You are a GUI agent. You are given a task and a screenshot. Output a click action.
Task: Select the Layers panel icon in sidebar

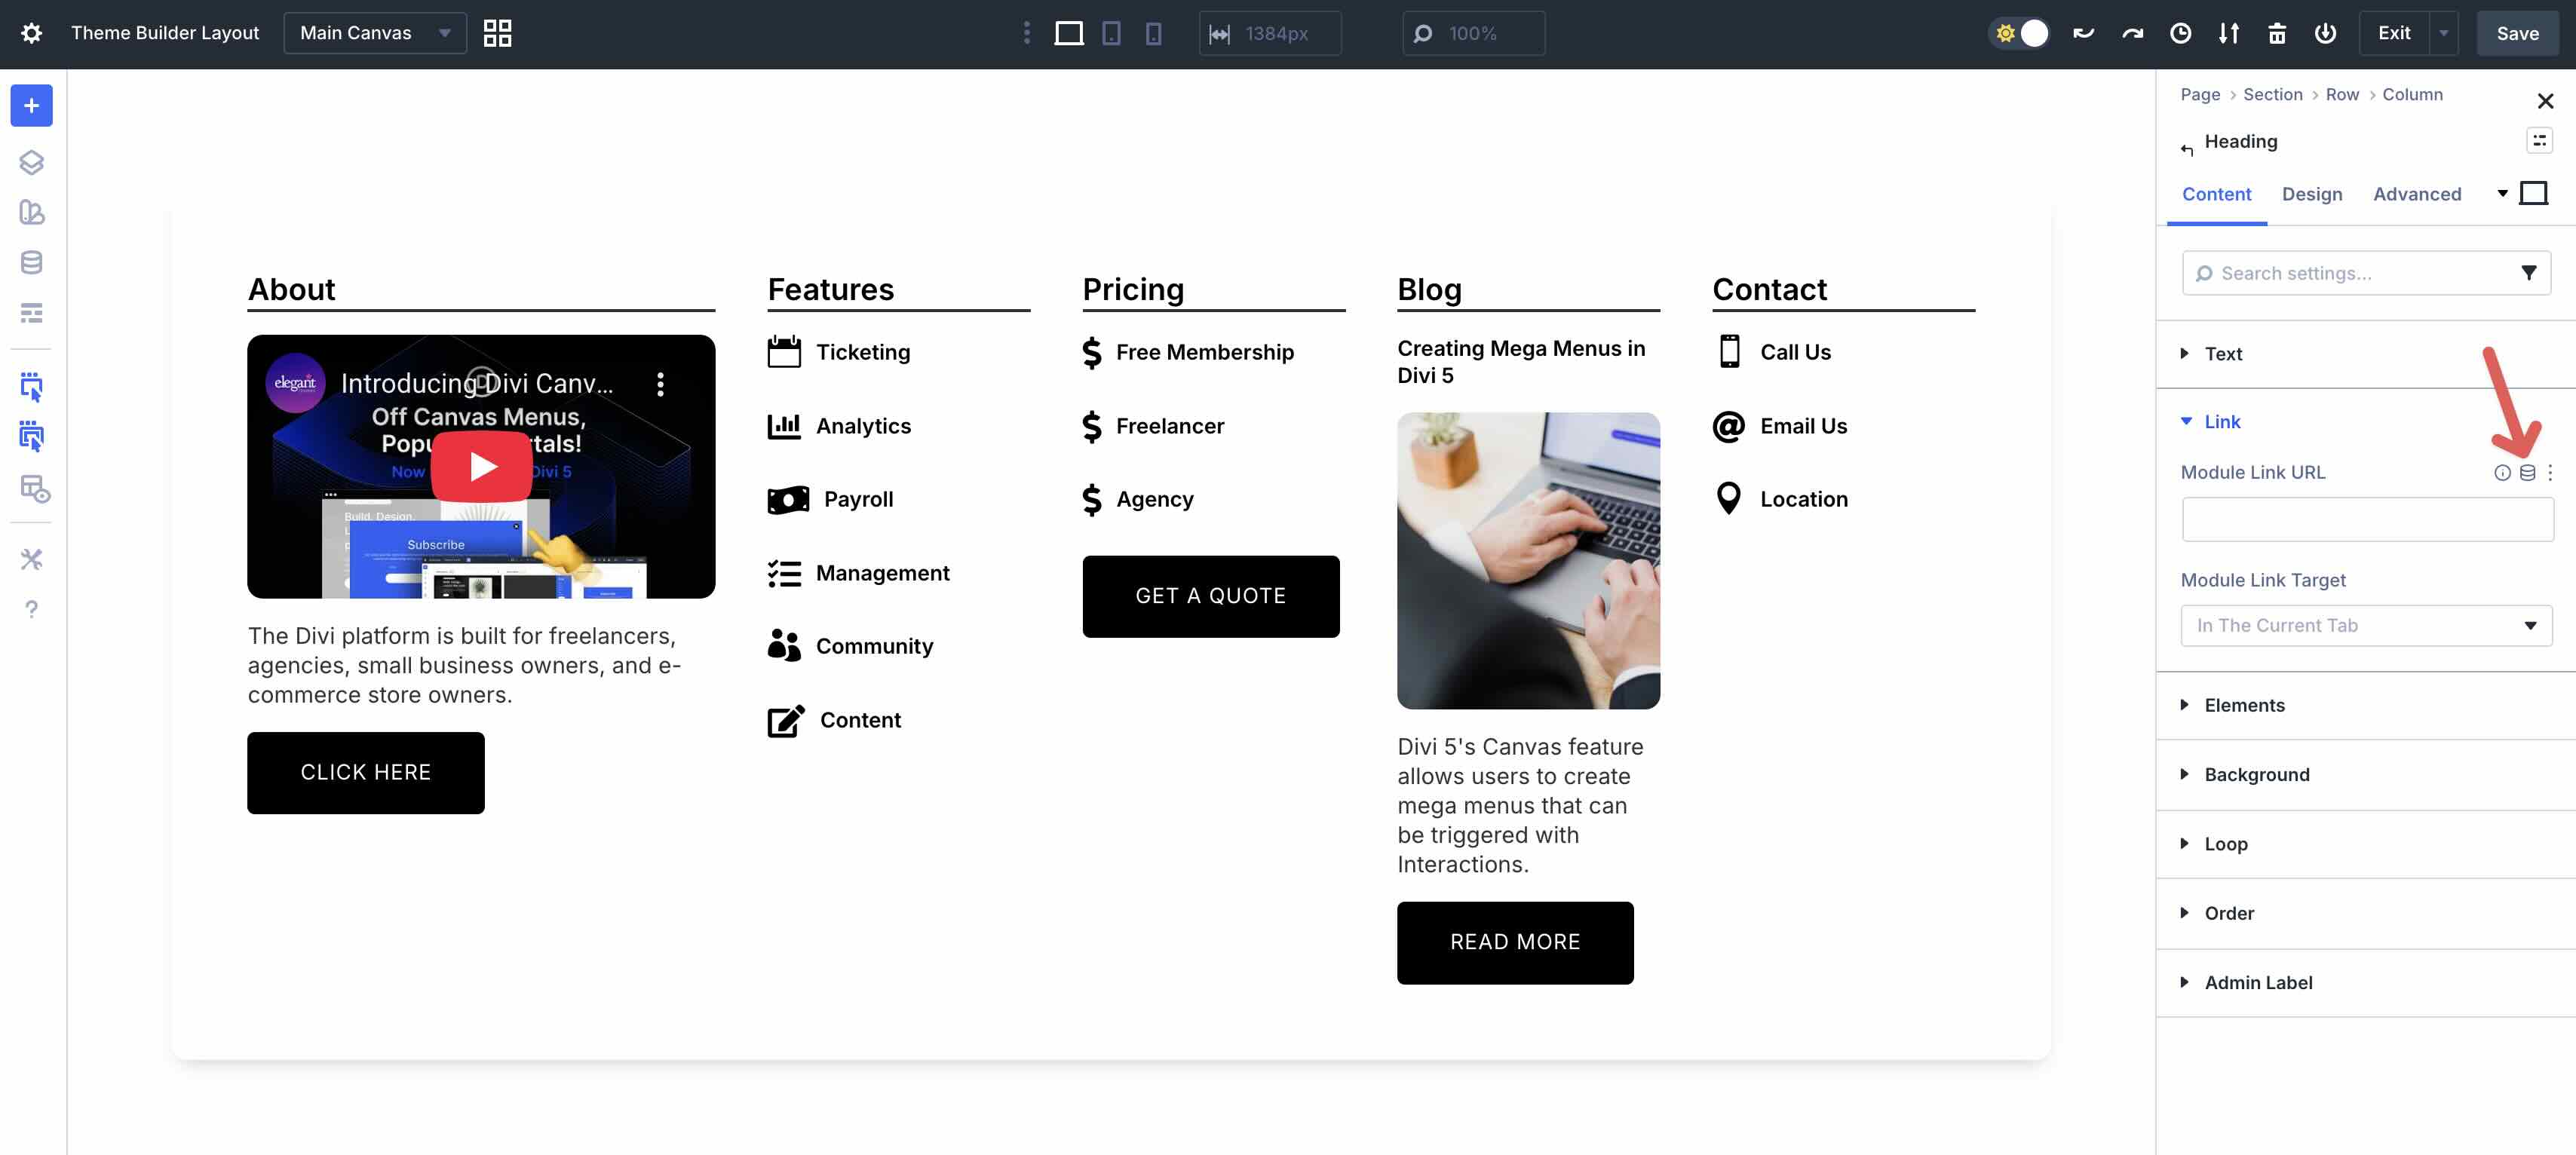click(x=31, y=162)
